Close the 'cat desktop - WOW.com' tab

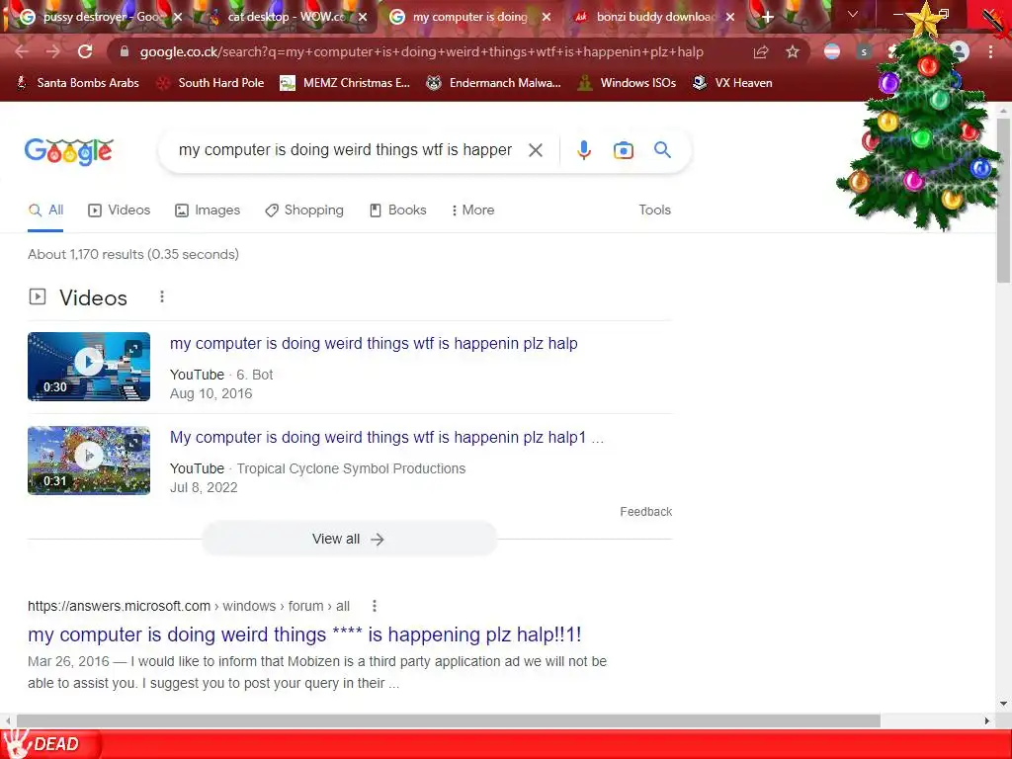(363, 17)
